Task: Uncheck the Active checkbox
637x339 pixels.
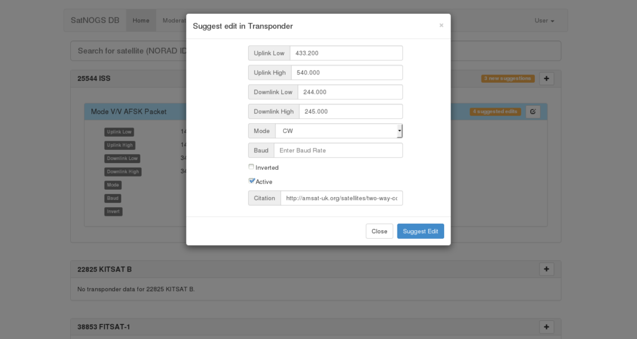Action: (x=251, y=181)
